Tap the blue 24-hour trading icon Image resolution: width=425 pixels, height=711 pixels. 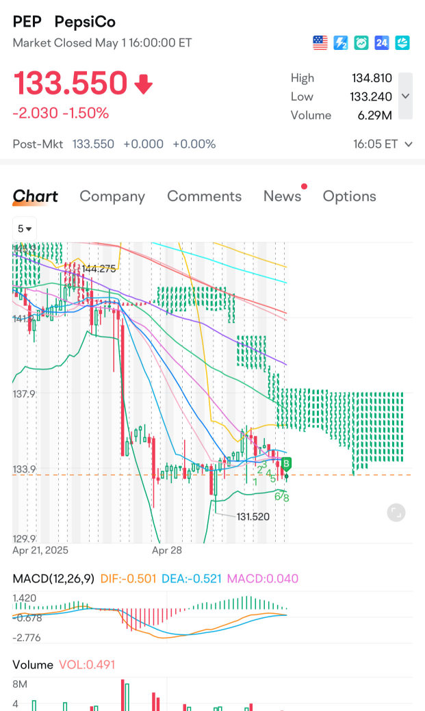coord(382,43)
